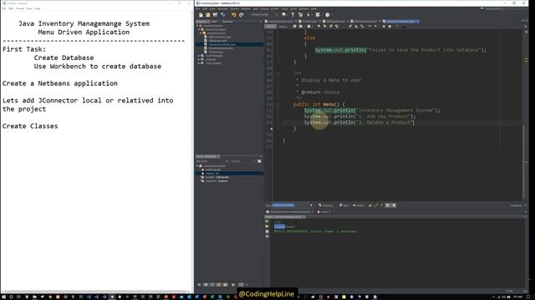Toggle Show Static Members in Navigator footer

[212, 285]
